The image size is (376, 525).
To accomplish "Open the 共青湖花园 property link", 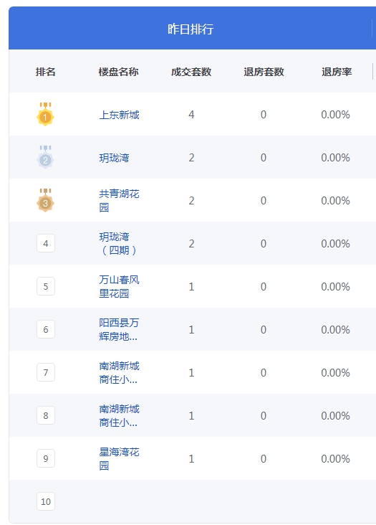I will coord(120,201).
